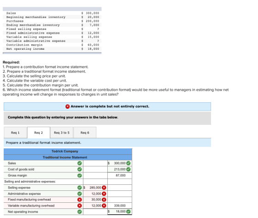This screenshot has height=218, width=258.
Task: Click green checkmark beside 18,000 net income
Action: [129, 212]
